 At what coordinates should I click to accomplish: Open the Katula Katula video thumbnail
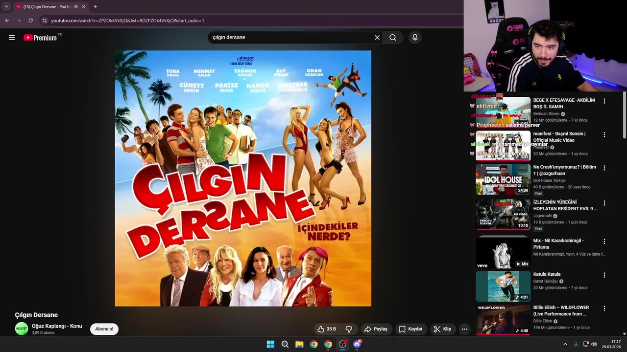click(x=503, y=286)
